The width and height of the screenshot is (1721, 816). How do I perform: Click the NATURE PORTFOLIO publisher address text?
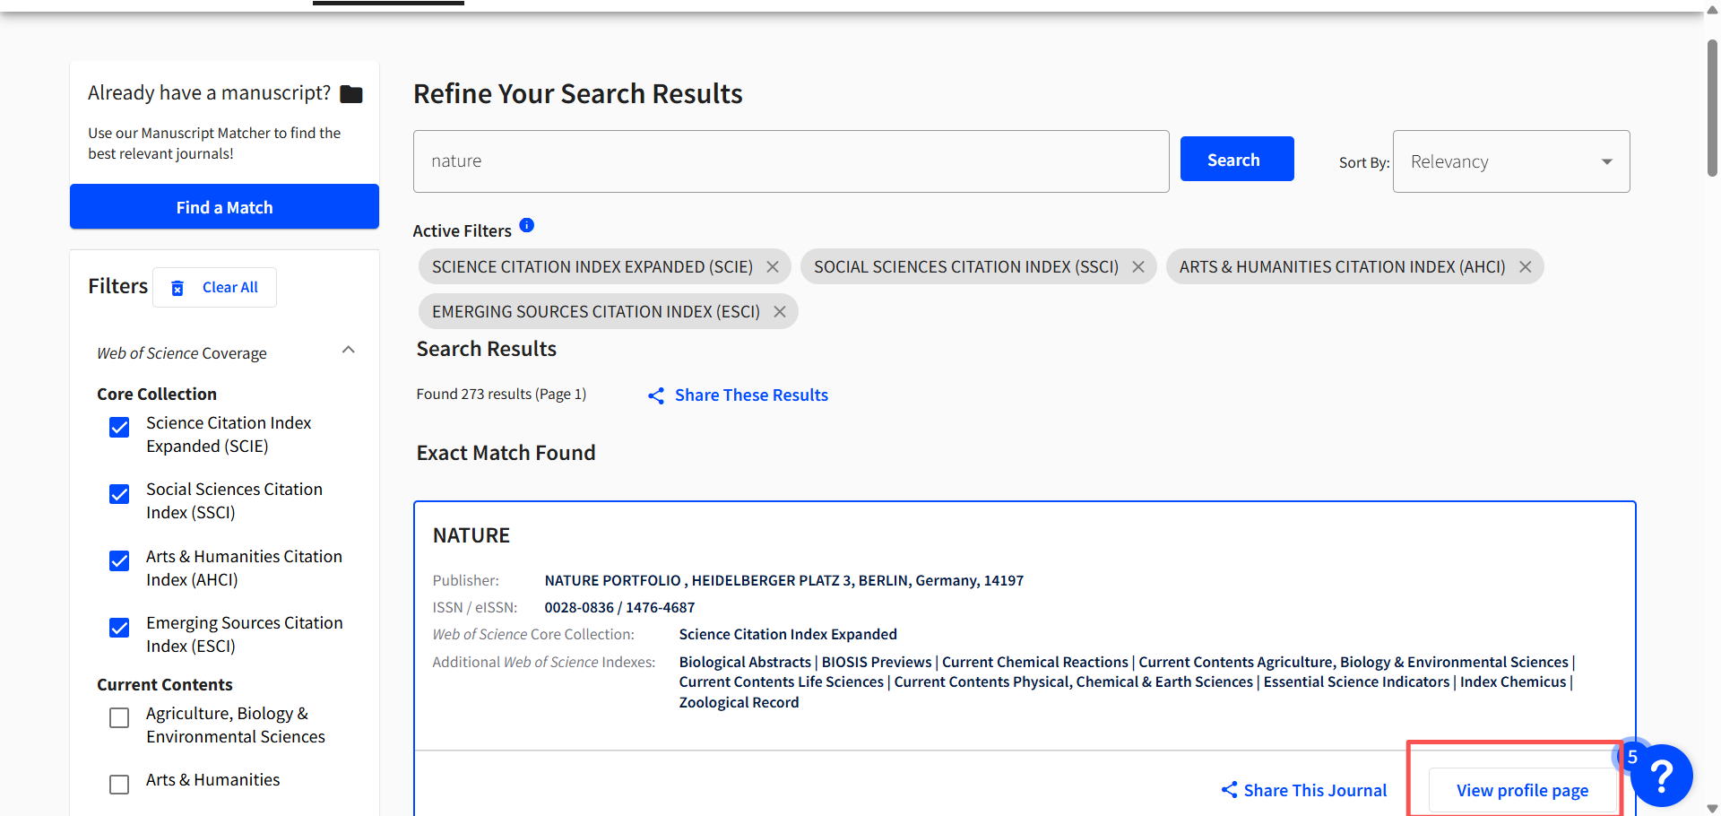pos(784,580)
